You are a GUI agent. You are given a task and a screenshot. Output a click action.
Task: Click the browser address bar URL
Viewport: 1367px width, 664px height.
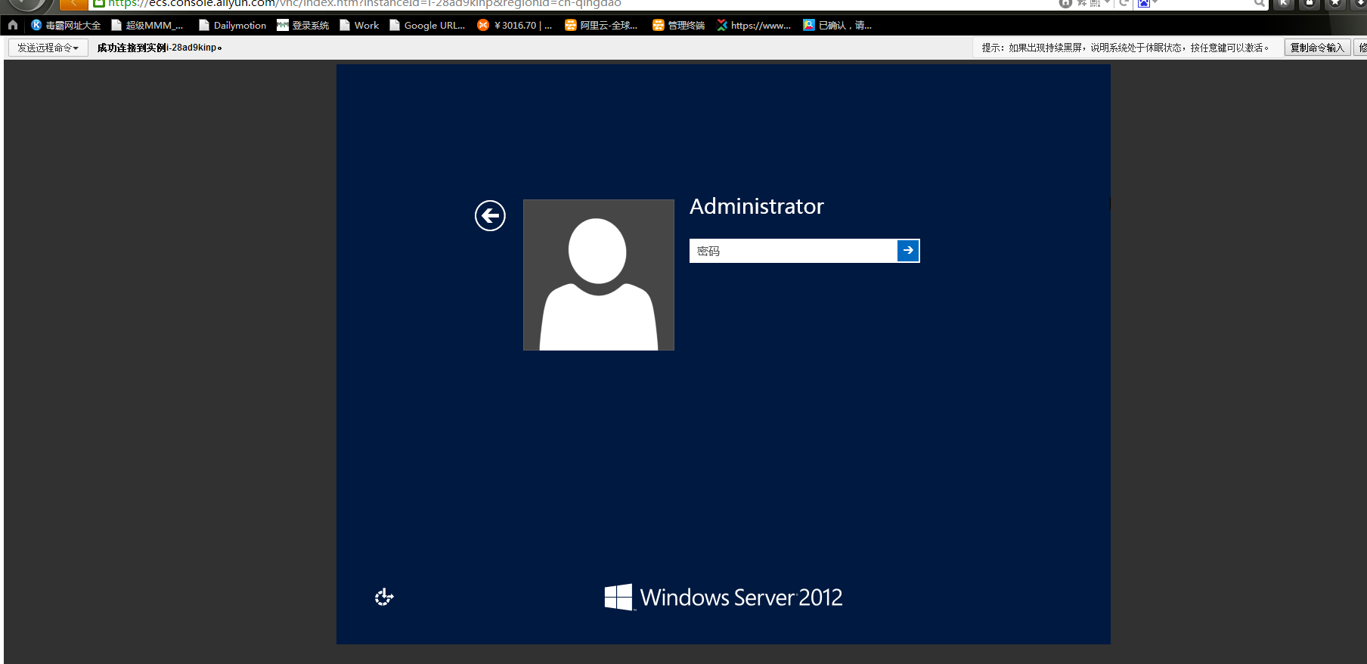tap(364, 4)
